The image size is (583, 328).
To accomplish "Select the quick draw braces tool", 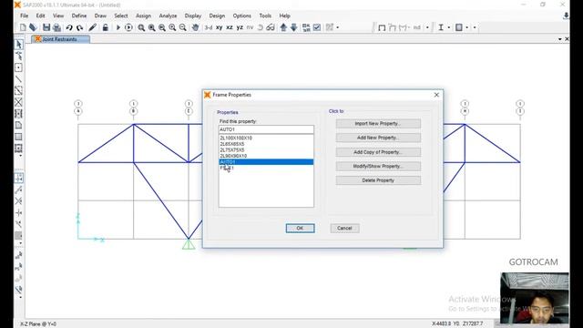I will pos(18,102).
